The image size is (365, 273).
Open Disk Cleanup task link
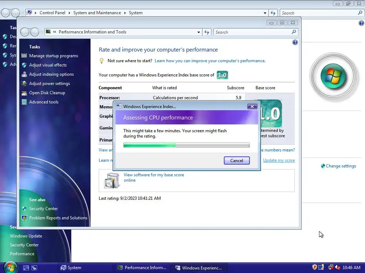pyautogui.click(x=47, y=93)
